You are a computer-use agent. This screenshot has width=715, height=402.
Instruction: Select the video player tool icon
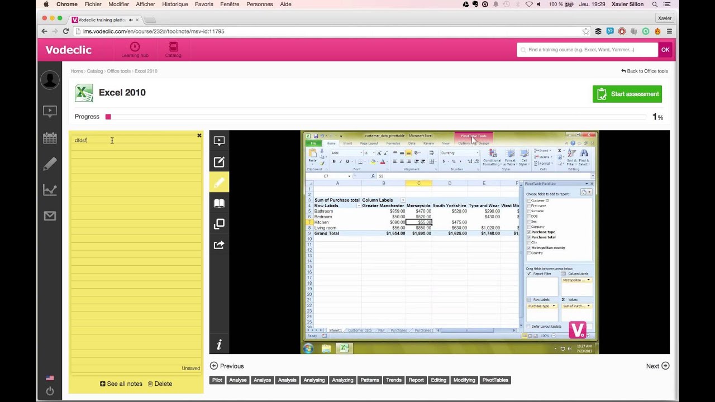219,141
